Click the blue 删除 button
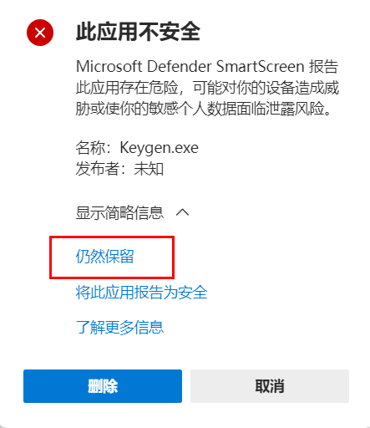 coord(103,386)
